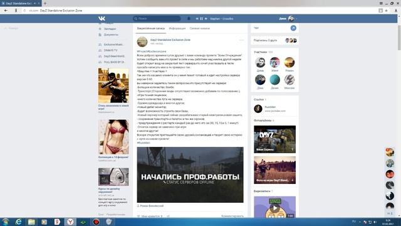This screenshot has width=401, height=226.
Task: Open the Фото из игры DayZ album
Action: click(x=274, y=170)
